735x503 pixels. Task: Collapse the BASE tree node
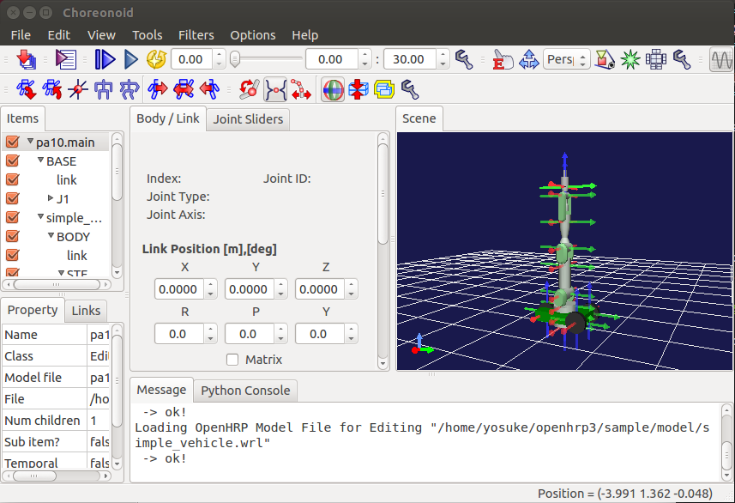click(41, 160)
